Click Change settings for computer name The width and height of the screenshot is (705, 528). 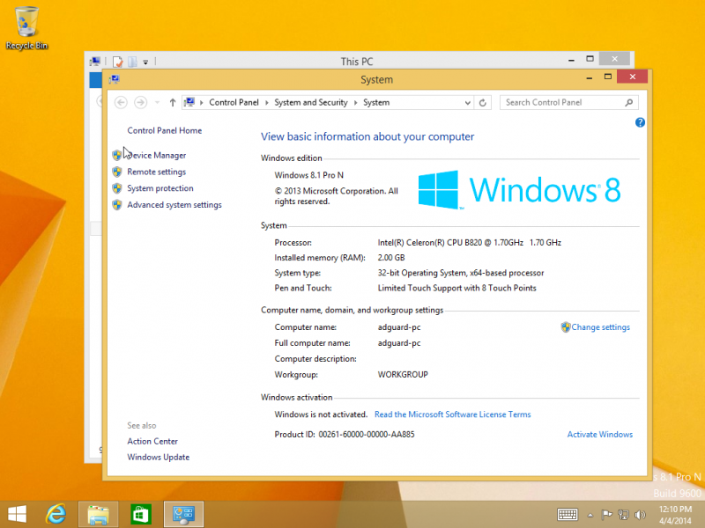click(x=601, y=327)
